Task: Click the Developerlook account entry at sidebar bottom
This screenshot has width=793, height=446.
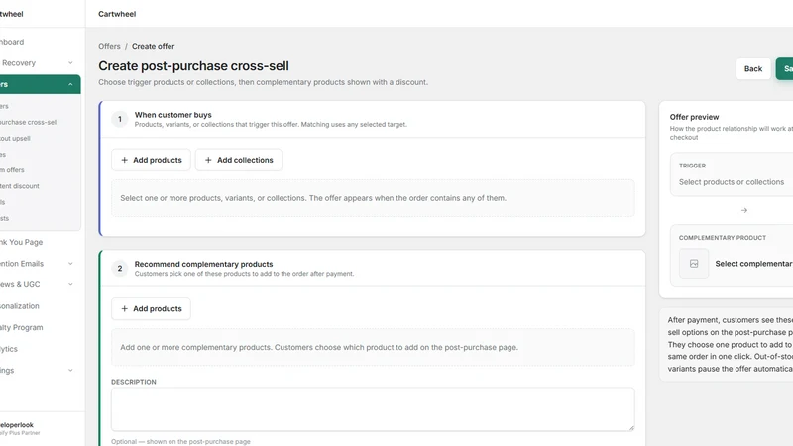Action: click(18, 428)
